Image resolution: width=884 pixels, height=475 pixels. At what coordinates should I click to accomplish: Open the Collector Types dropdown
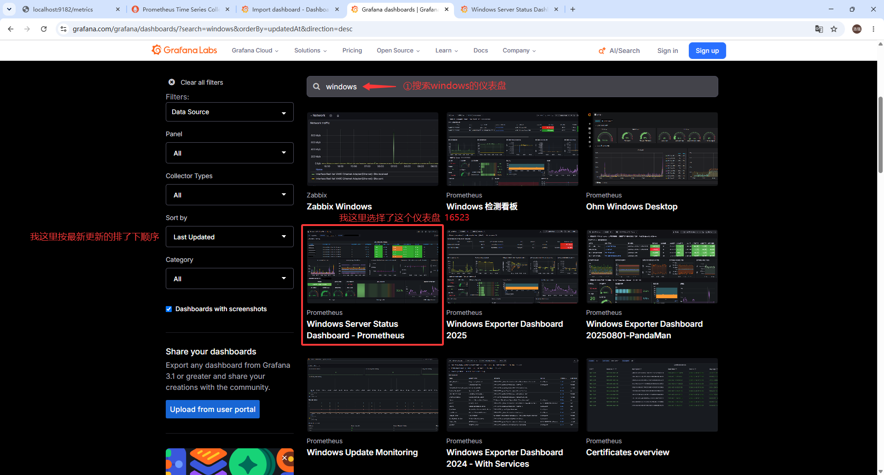coord(230,195)
